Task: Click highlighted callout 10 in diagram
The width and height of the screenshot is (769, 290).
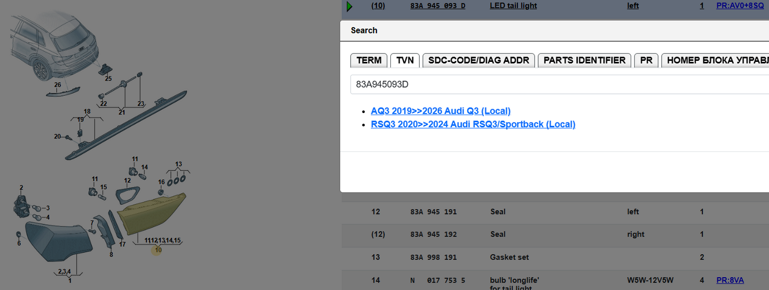Action: (157, 250)
